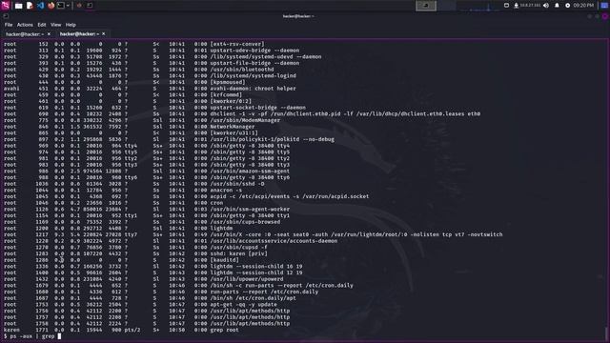Open the notifications bell icon

point(557,6)
